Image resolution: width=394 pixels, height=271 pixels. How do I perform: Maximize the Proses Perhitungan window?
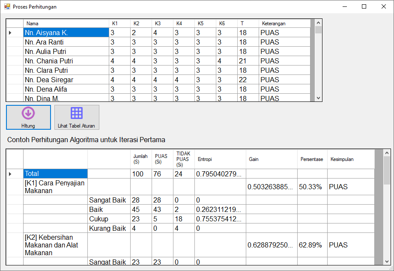(364, 7)
